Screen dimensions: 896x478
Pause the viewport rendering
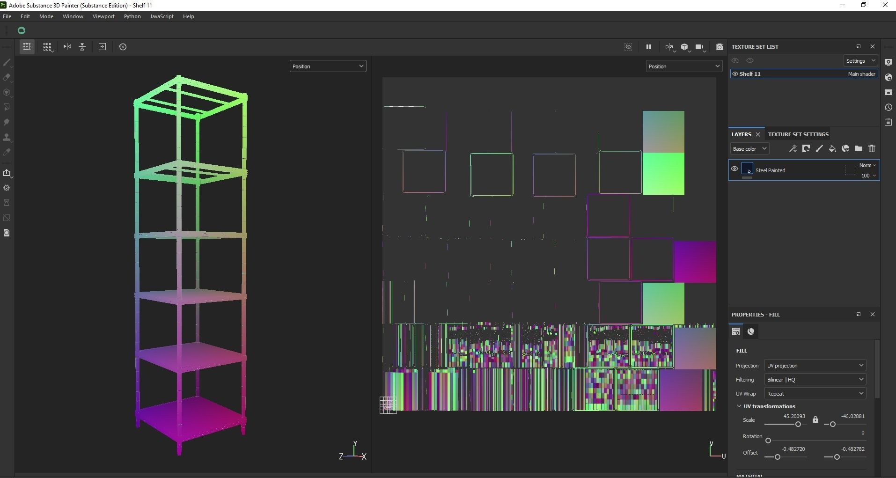point(649,47)
